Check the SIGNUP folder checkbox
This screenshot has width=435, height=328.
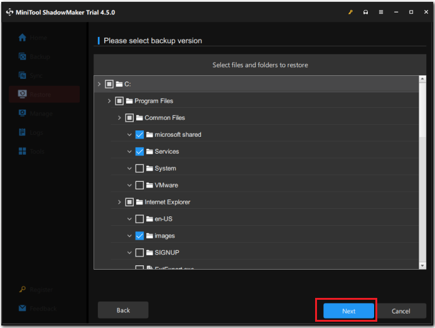click(x=139, y=253)
